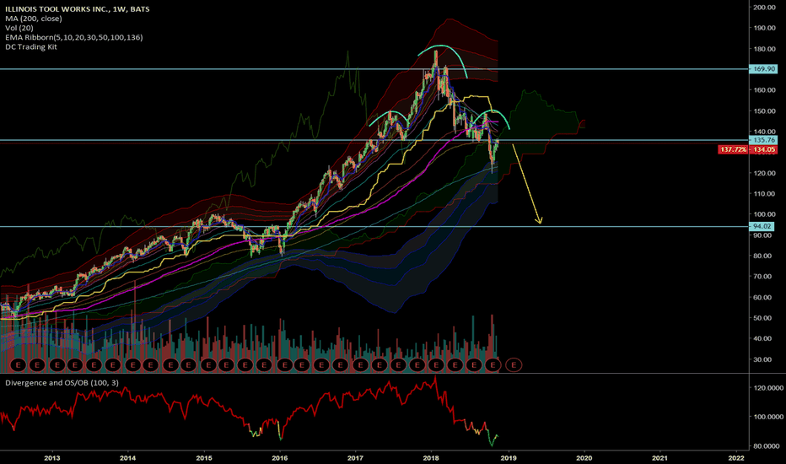Click the 2014 label on the time axis
Image resolution: width=786 pixels, height=464 pixels.
(128, 457)
